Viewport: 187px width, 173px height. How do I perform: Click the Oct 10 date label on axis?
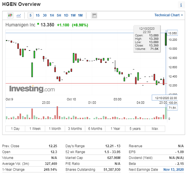pos(71,99)
